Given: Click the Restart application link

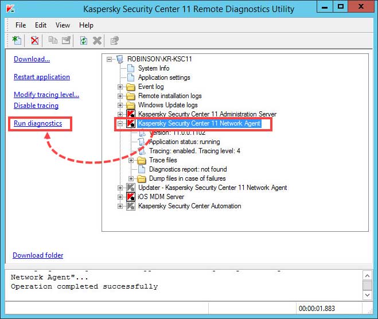Looking at the screenshot, I should [x=42, y=77].
